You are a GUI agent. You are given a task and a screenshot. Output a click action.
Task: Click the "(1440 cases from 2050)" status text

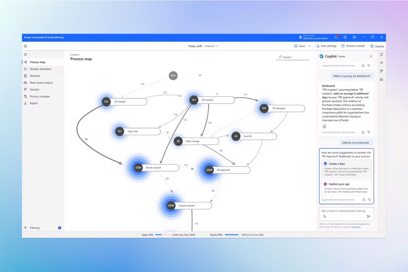pyautogui.click(x=184, y=235)
